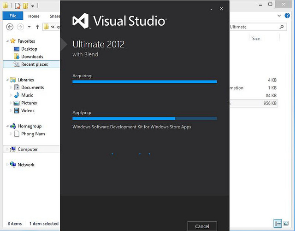This screenshot has width=295, height=231.
Task: Click the Videos filmstrip icon
Action: pos(17,110)
